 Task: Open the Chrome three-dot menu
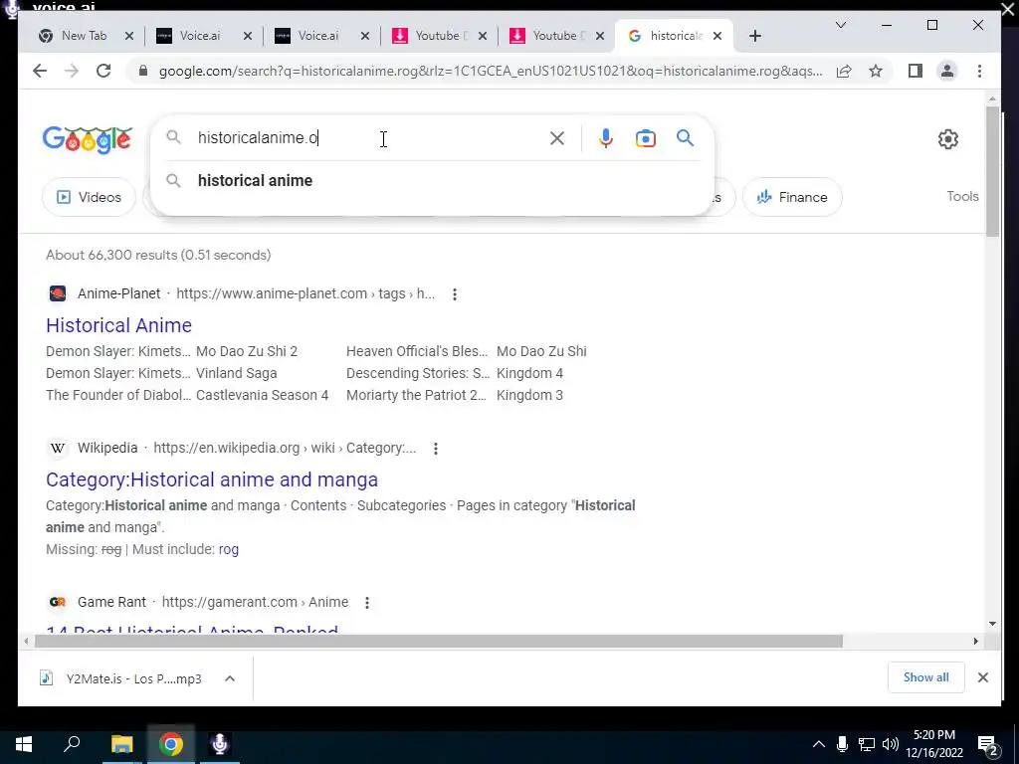point(979,71)
